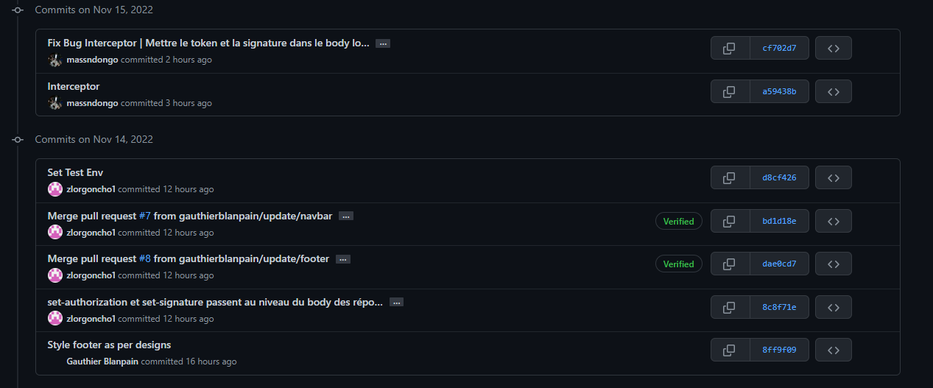Copy full SHA for commit dae0cd7
Viewport: 933px width, 388px height.
coord(730,264)
